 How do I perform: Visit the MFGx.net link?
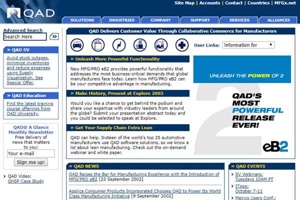(285, 3)
